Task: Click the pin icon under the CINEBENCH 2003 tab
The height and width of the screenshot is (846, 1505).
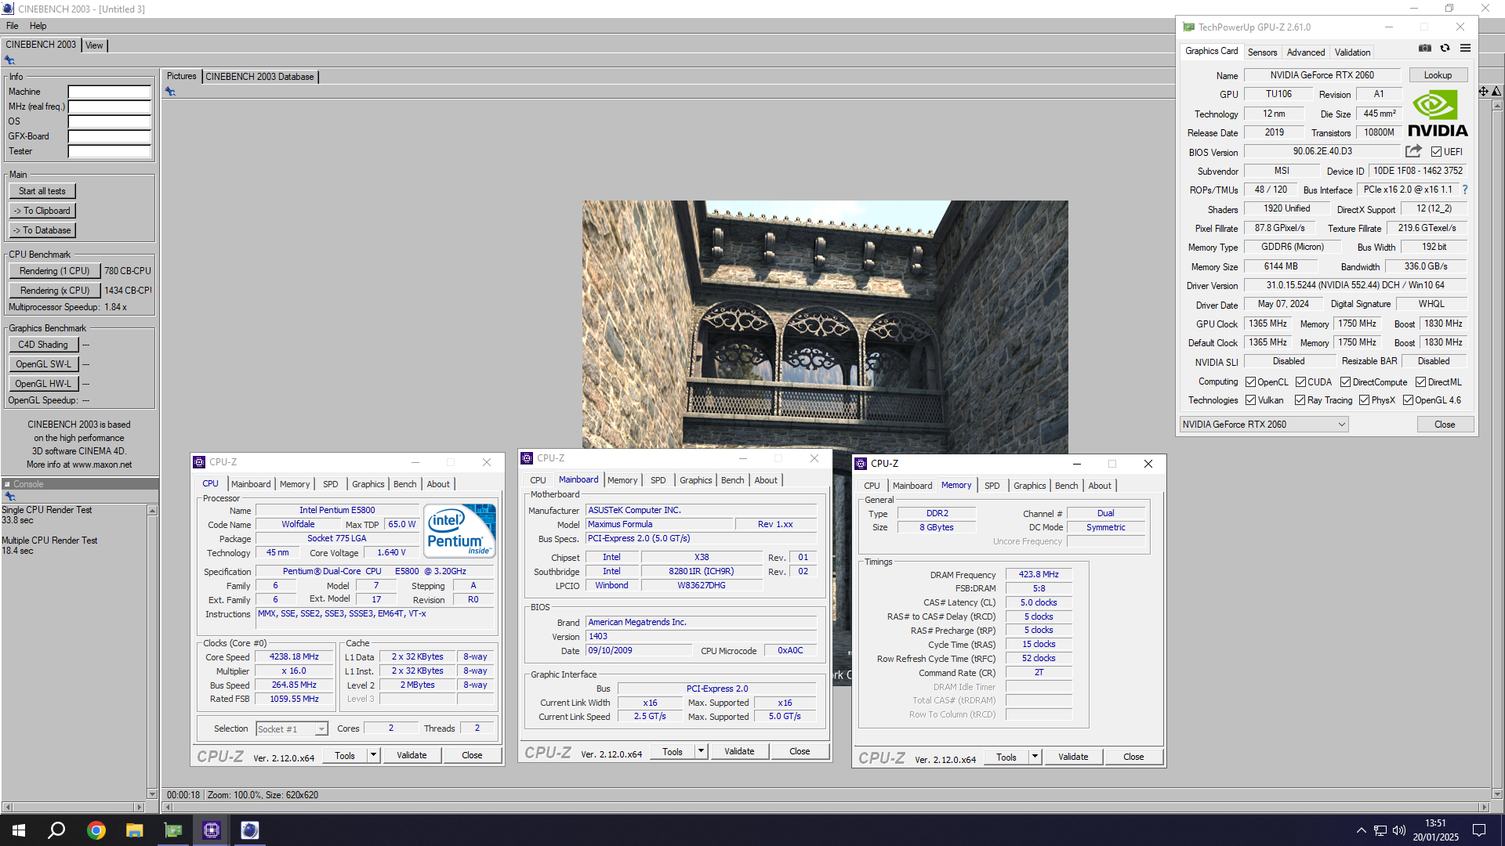Action: [9, 60]
